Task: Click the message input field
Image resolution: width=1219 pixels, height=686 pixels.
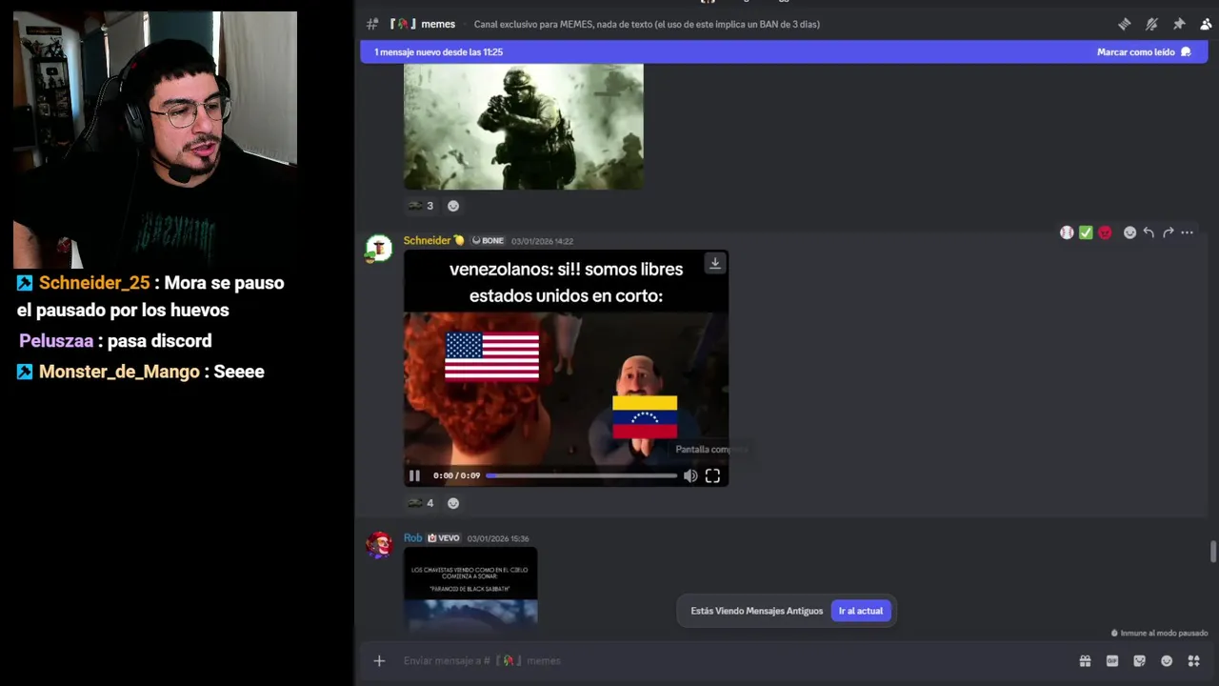Action: point(733,660)
